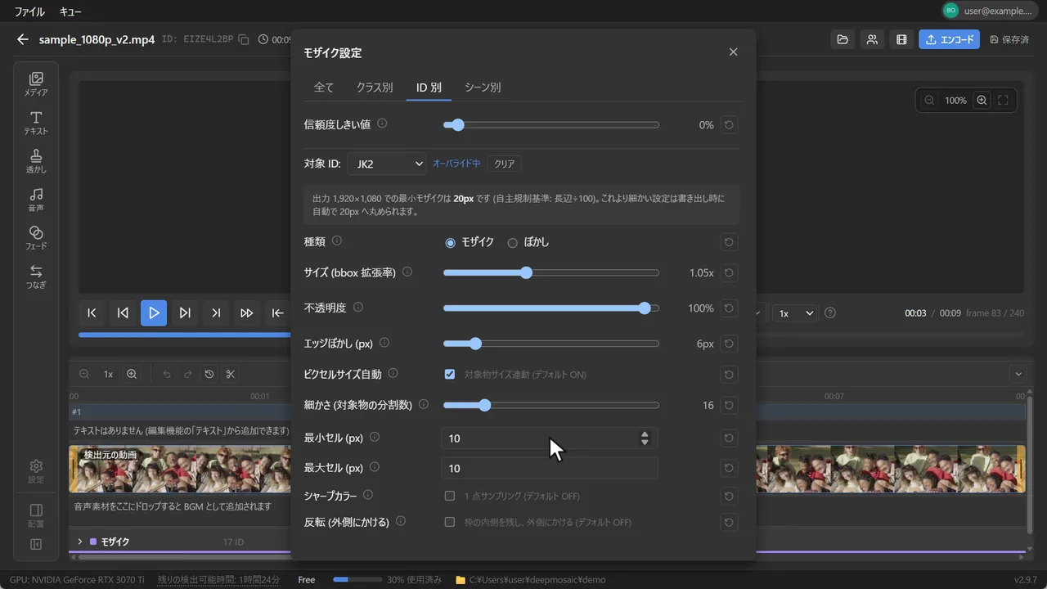Enable the シャープカラー checkbox
Viewport: 1047px width, 589px height.
[450, 496]
